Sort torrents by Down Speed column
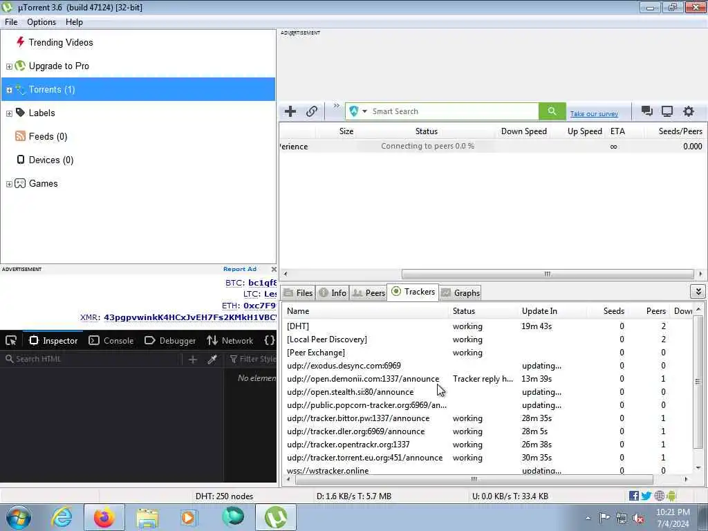This screenshot has height=531, width=708. click(523, 131)
